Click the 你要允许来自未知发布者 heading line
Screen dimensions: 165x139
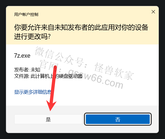pyautogui.click(x=81, y=27)
